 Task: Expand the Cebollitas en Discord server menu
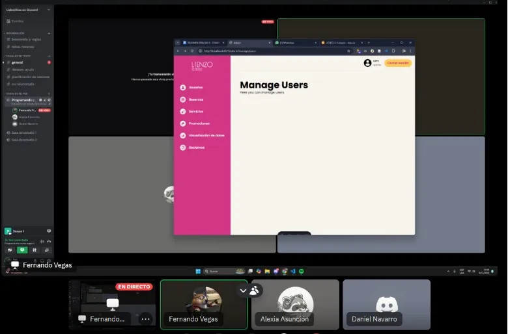(x=27, y=10)
